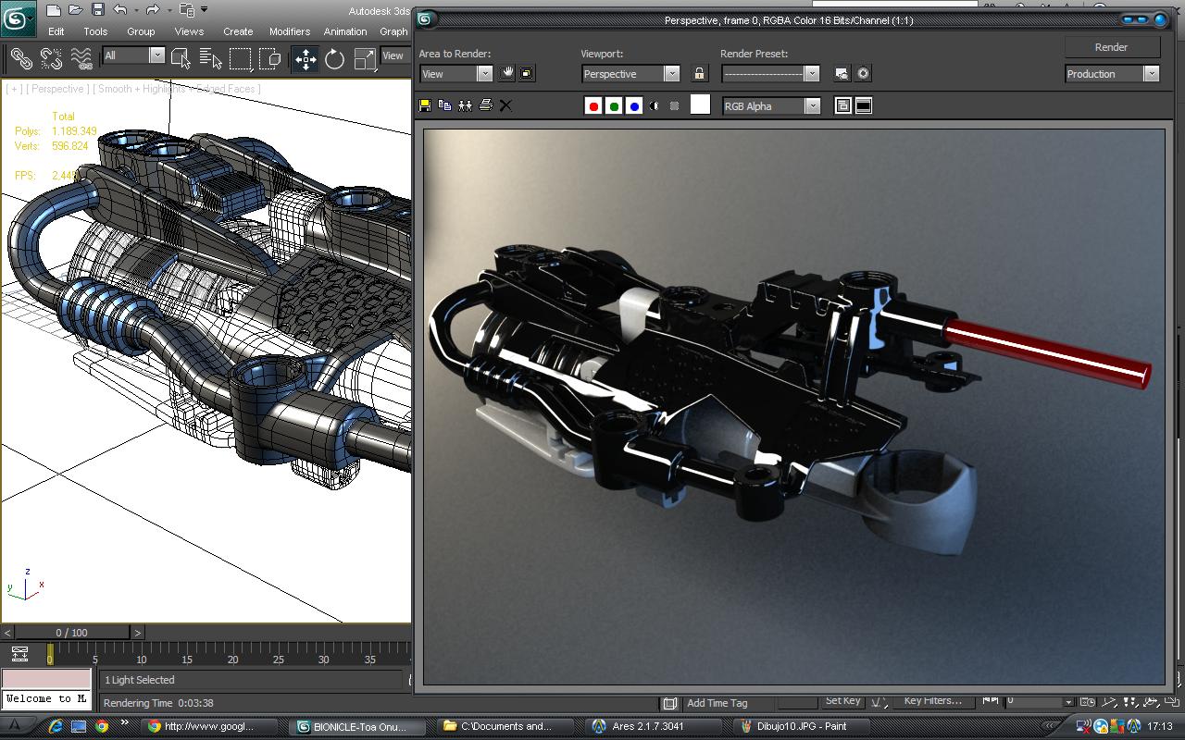Open the Modifiers menu
The width and height of the screenshot is (1185, 740).
click(x=290, y=31)
